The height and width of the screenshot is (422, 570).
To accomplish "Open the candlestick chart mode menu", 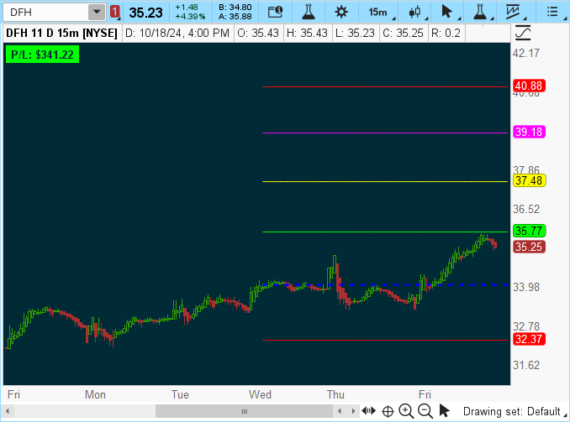I will 414,13.
